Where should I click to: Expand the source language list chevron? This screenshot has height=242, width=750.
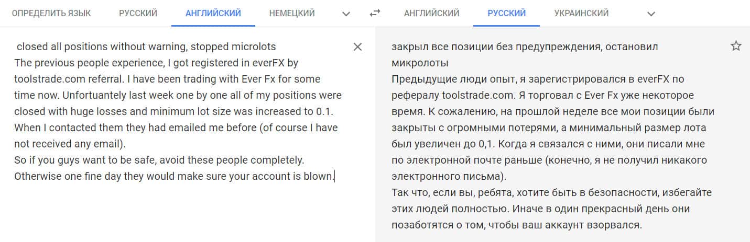(346, 14)
